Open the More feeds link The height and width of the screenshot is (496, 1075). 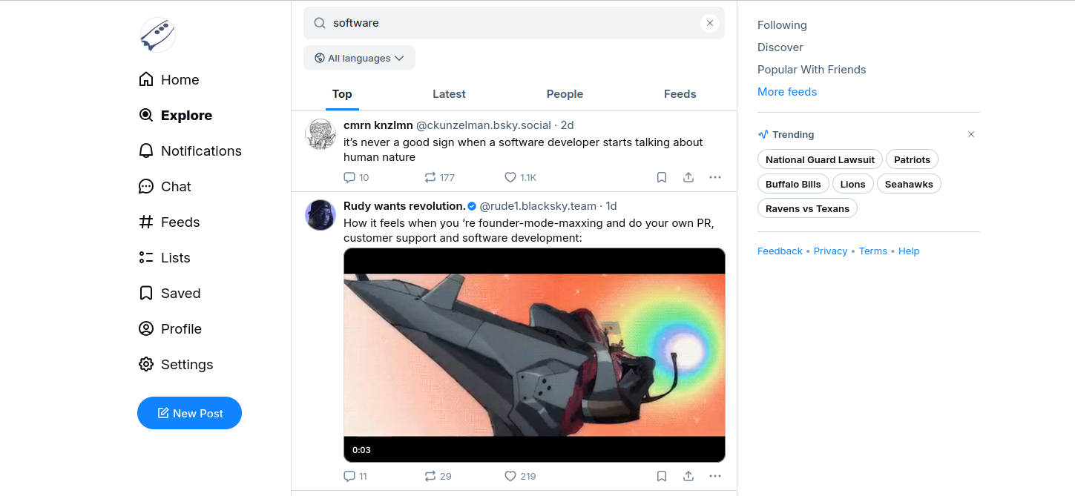(786, 92)
